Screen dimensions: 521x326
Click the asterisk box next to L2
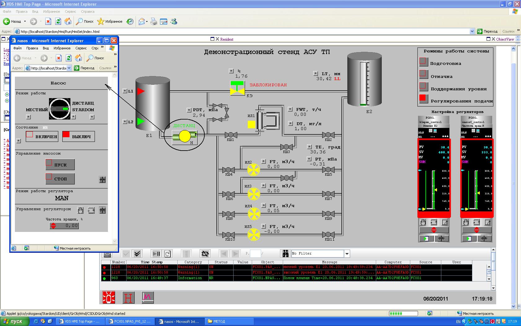(125, 122)
